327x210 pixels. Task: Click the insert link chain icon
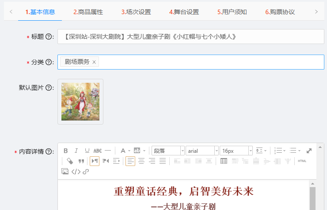click(x=86, y=172)
